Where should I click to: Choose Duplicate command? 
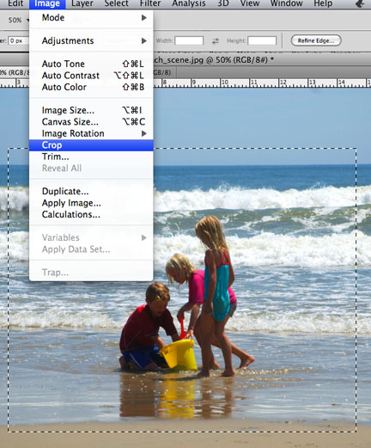point(91,191)
